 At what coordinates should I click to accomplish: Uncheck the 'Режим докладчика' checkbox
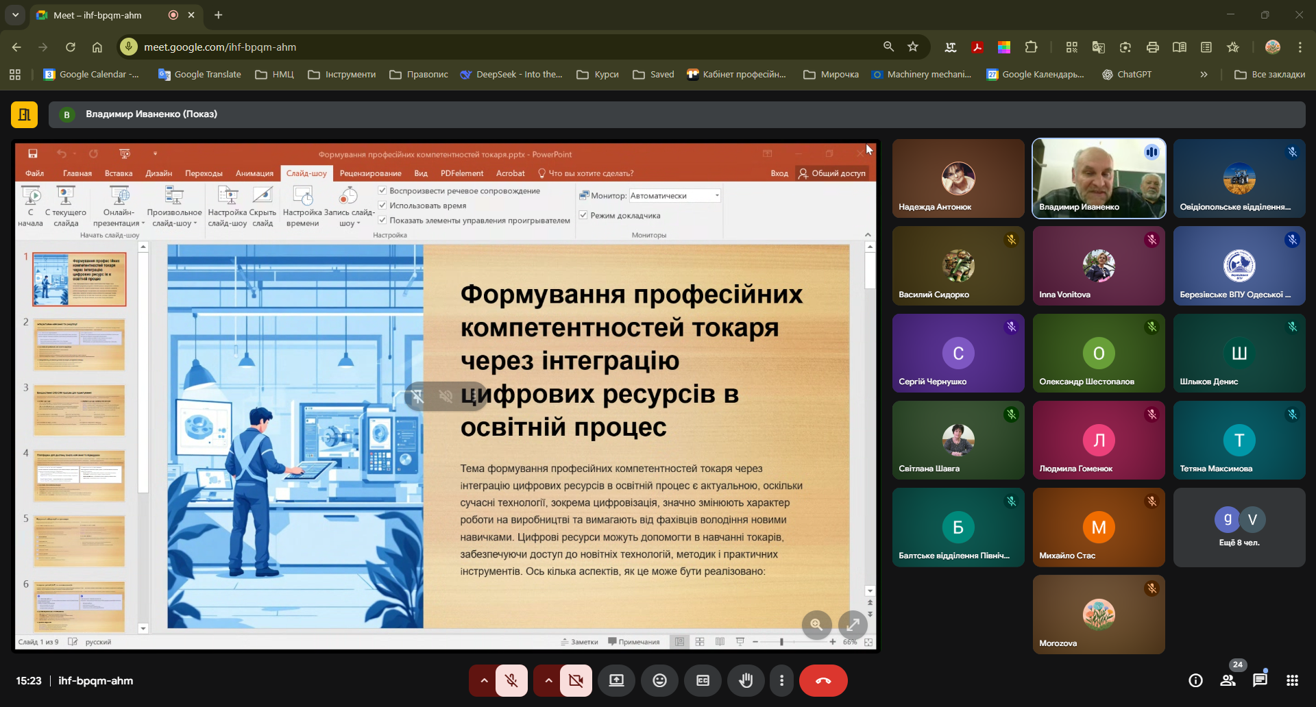584,215
